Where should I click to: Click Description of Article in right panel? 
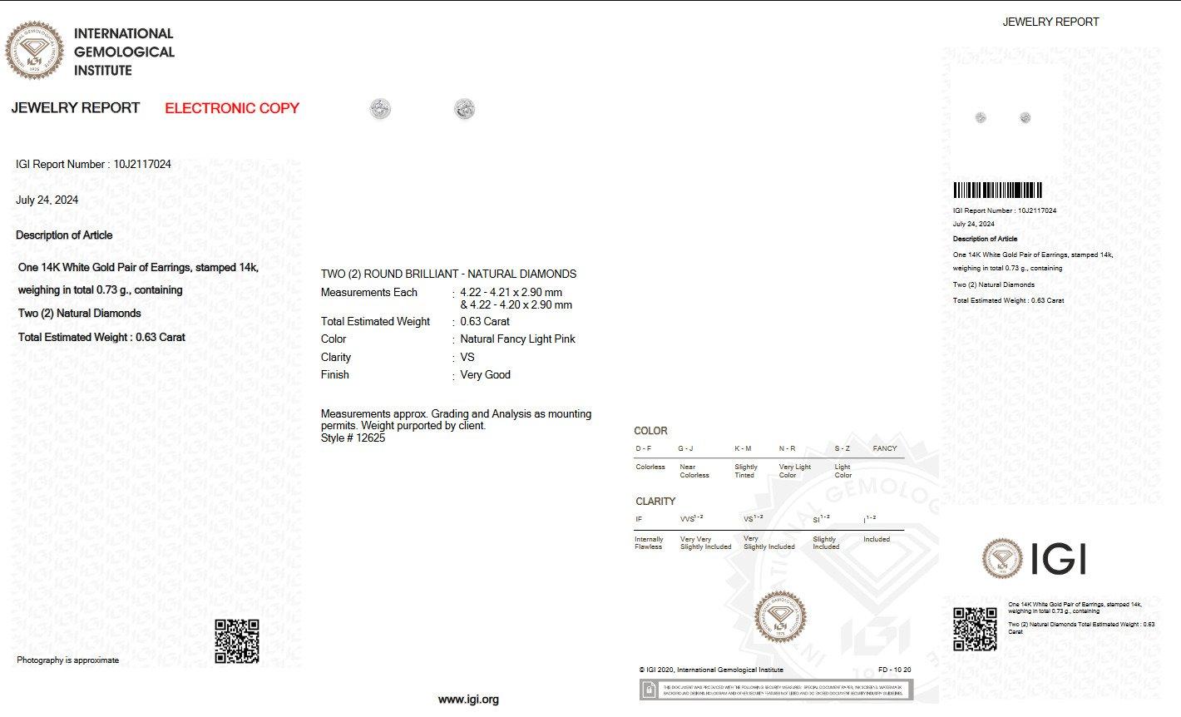[985, 239]
